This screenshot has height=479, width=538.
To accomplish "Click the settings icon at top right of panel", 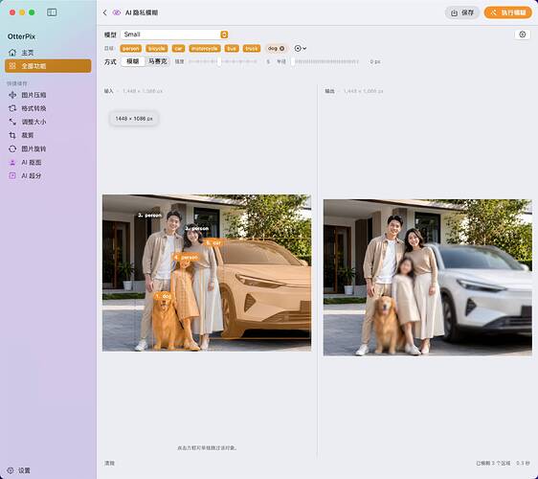I will 523,34.
